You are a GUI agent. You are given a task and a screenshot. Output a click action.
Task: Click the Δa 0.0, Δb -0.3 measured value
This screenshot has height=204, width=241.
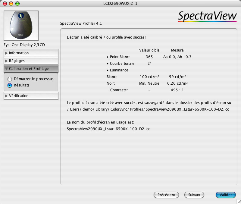(x=177, y=57)
